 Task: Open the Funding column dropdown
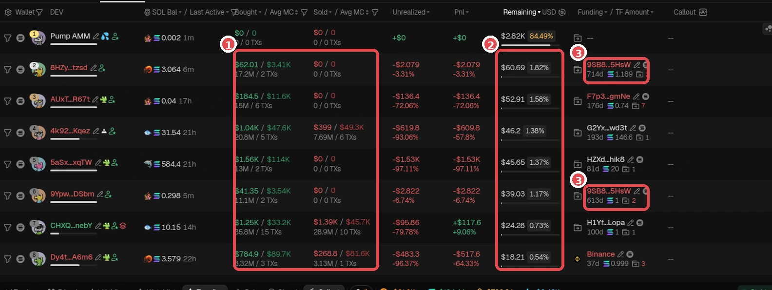click(606, 12)
